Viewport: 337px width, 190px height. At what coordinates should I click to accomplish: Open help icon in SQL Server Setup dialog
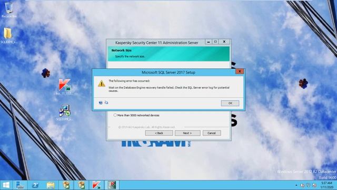[x=101, y=103]
